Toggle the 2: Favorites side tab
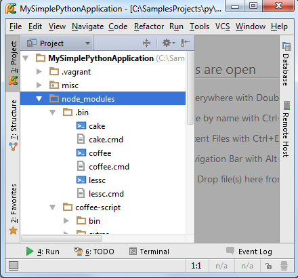Screen dimensions: 298x278 [x=14, y=209]
